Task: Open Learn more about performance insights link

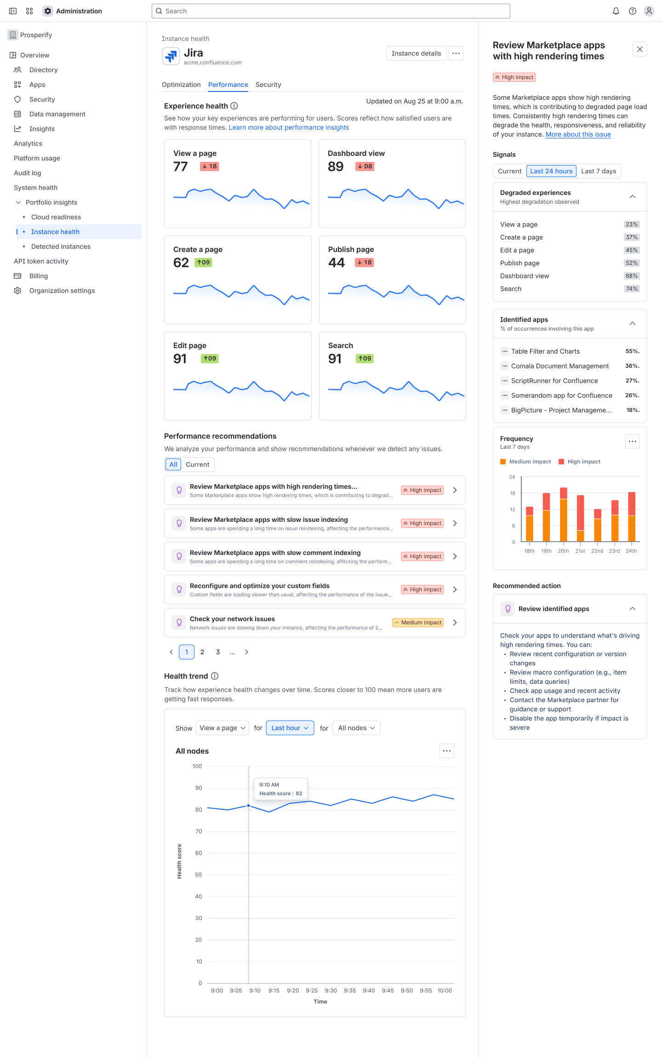Action: click(x=289, y=127)
